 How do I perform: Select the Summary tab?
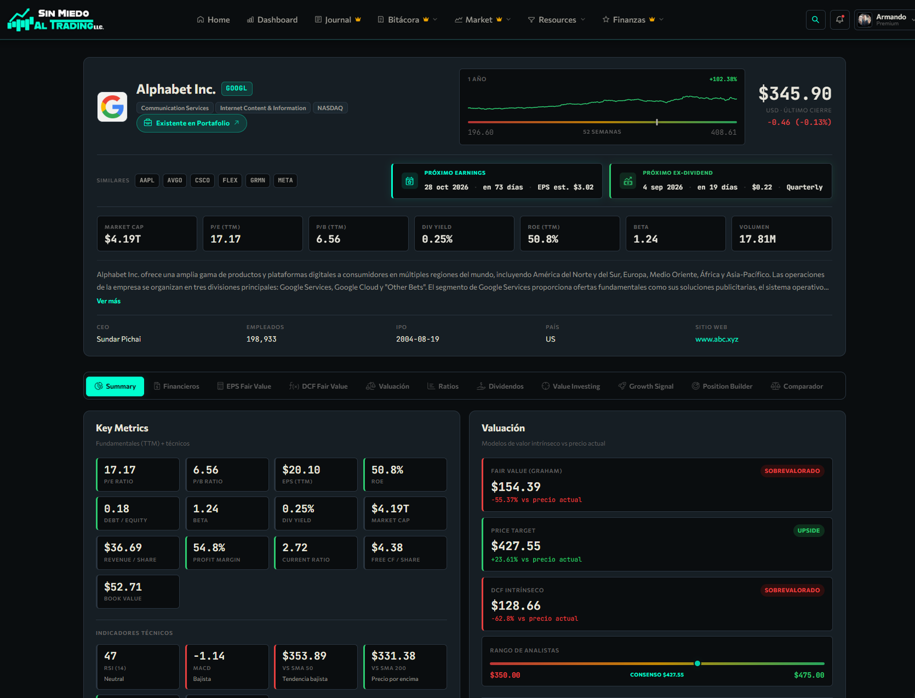115,386
